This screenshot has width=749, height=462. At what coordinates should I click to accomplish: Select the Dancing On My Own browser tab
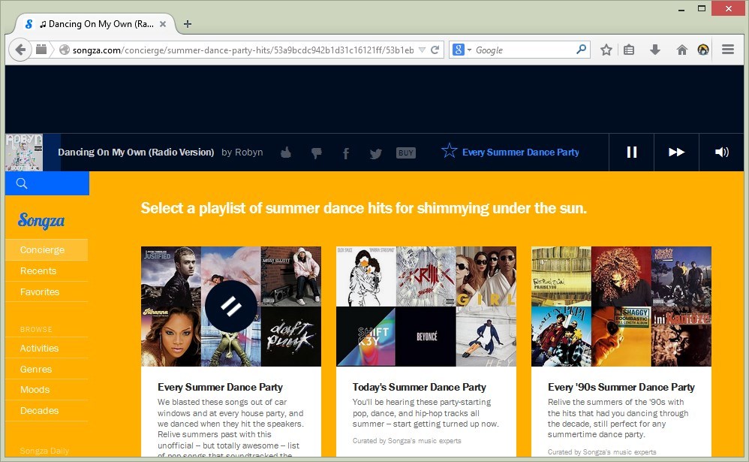click(x=95, y=24)
